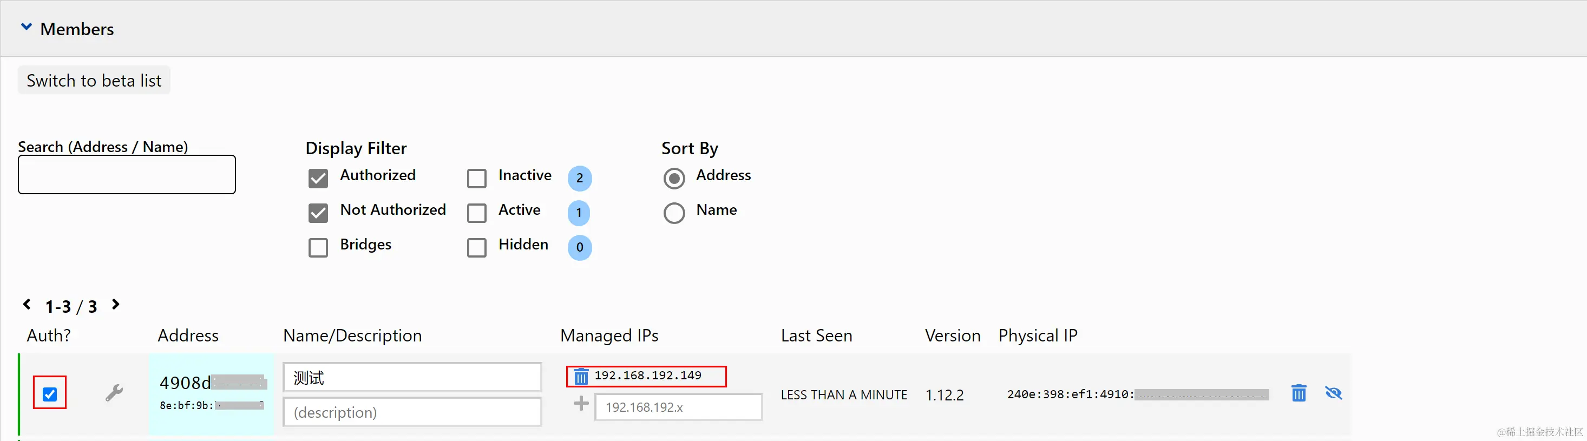
Task: Click the Hidden count badge 0
Action: point(579,248)
